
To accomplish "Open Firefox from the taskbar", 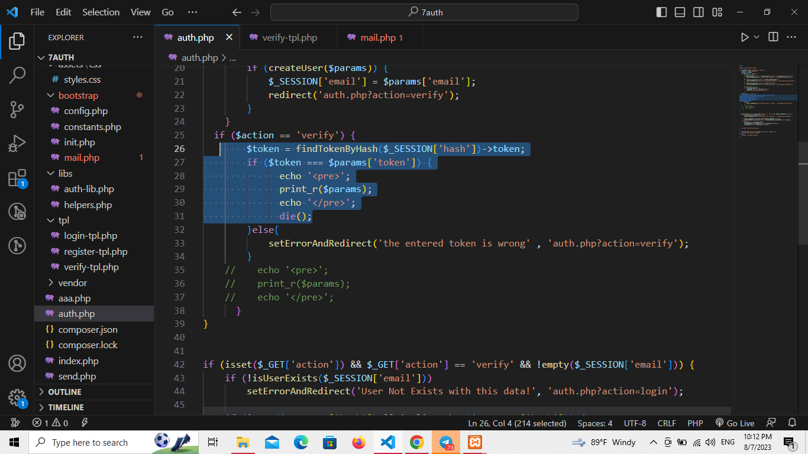I will (358, 442).
